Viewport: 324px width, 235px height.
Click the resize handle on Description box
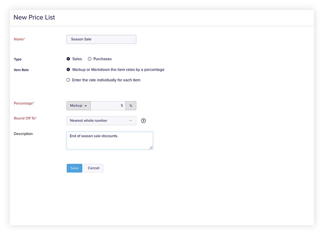(x=151, y=148)
